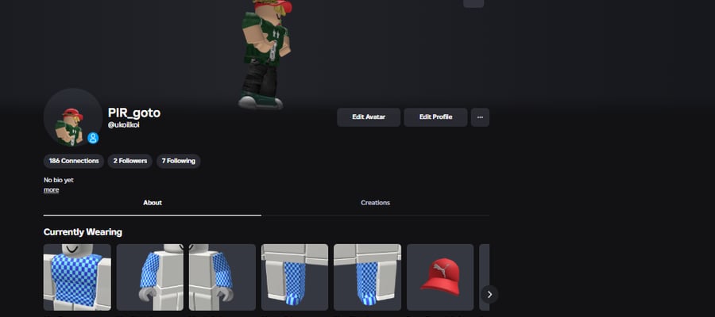Open the second blue checkered leg item

[368, 277]
